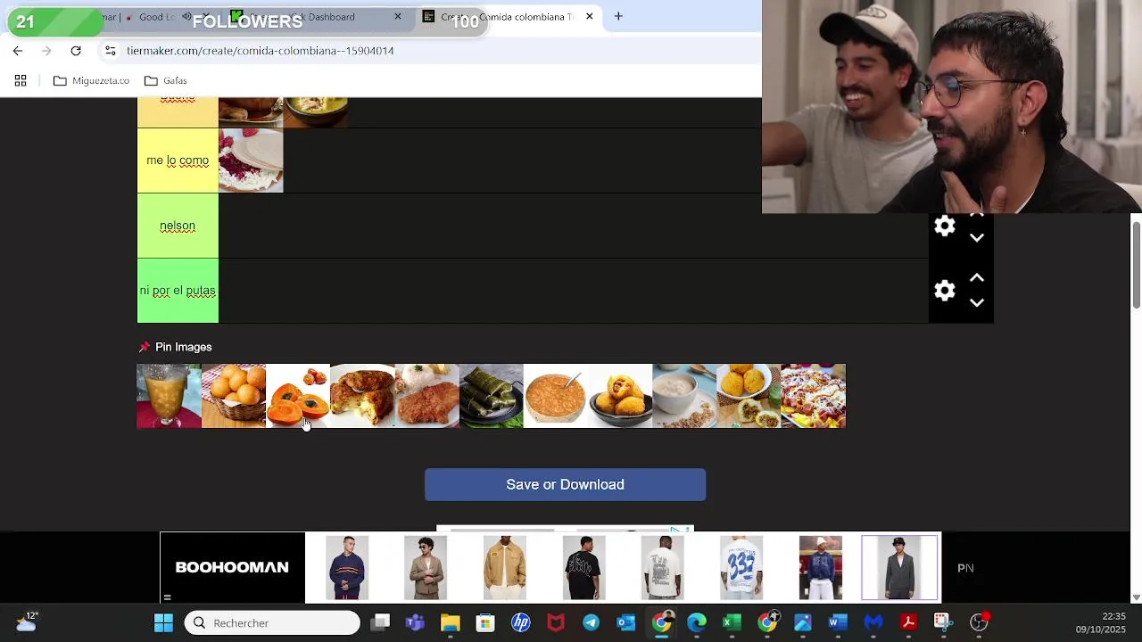The height and width of the screenshot is (642, 1142).
Task: Click the page scrollbar down arrow
Action: pyautogui.click(x=1136, y=597)
